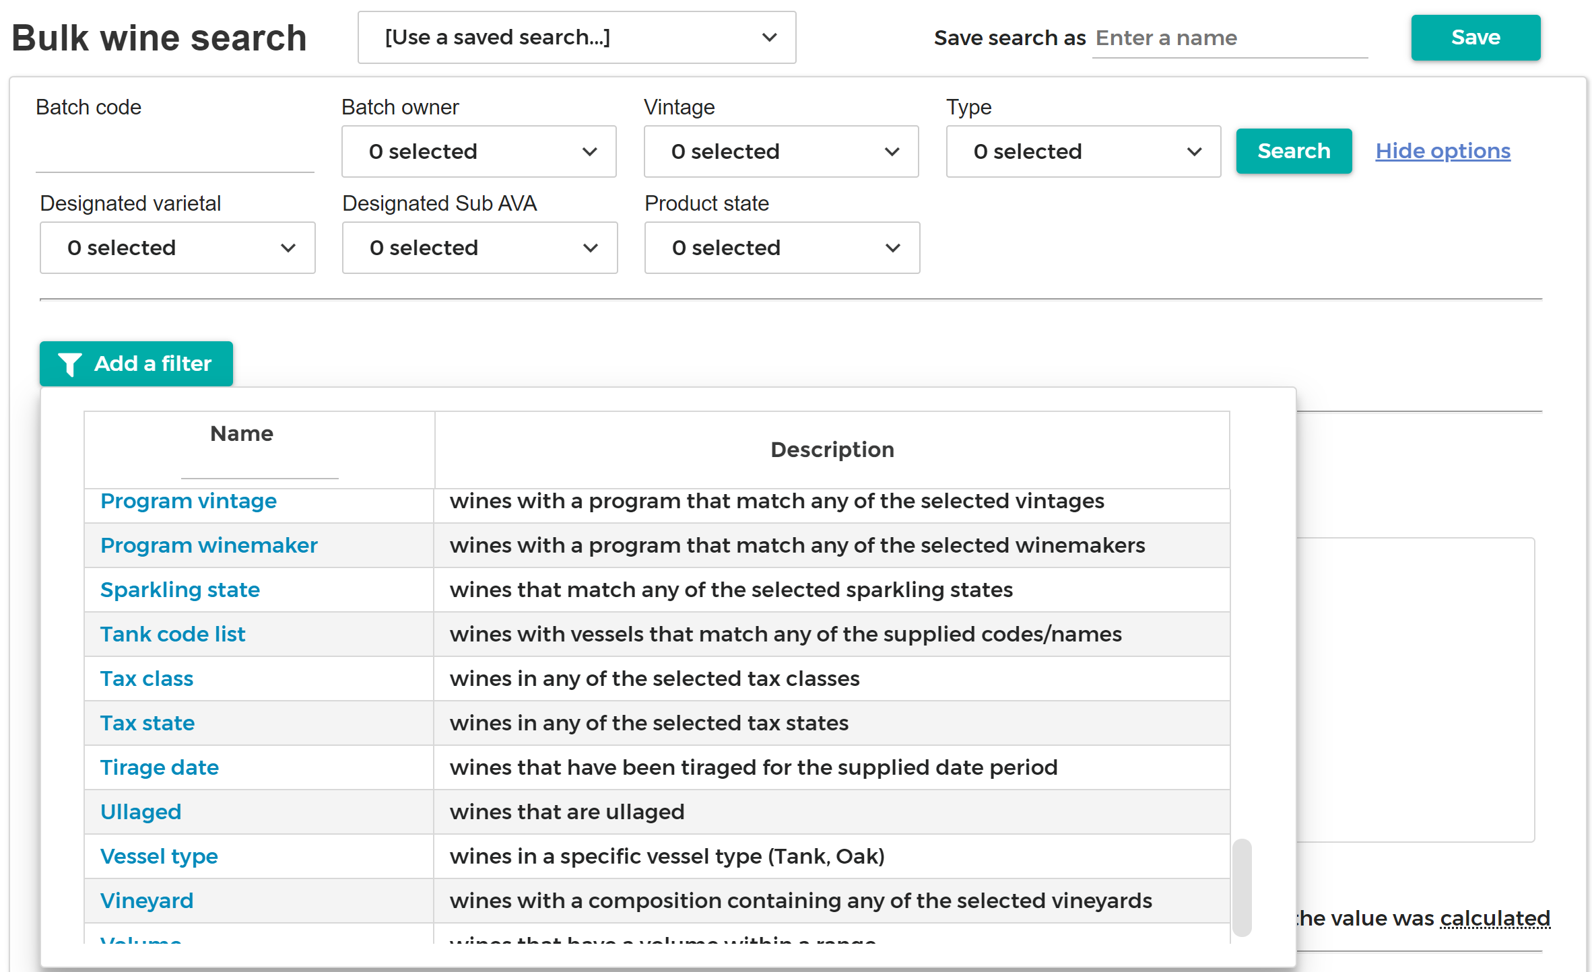Select the Program vintage filter
1592x972 pixels.
[189, 501]
